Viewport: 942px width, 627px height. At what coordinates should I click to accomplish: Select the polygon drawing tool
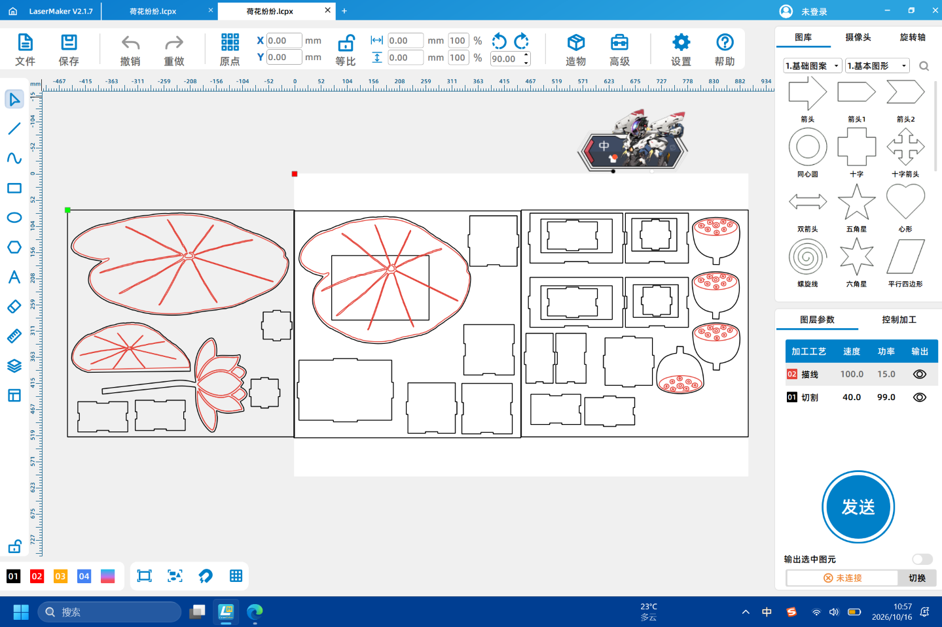[14, 247]
